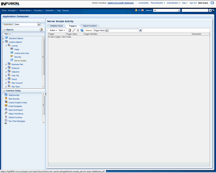This screenshot has width=216, height=173.
Task: Open the Action menu in triggers toolbar
Action: coord(53,30)
